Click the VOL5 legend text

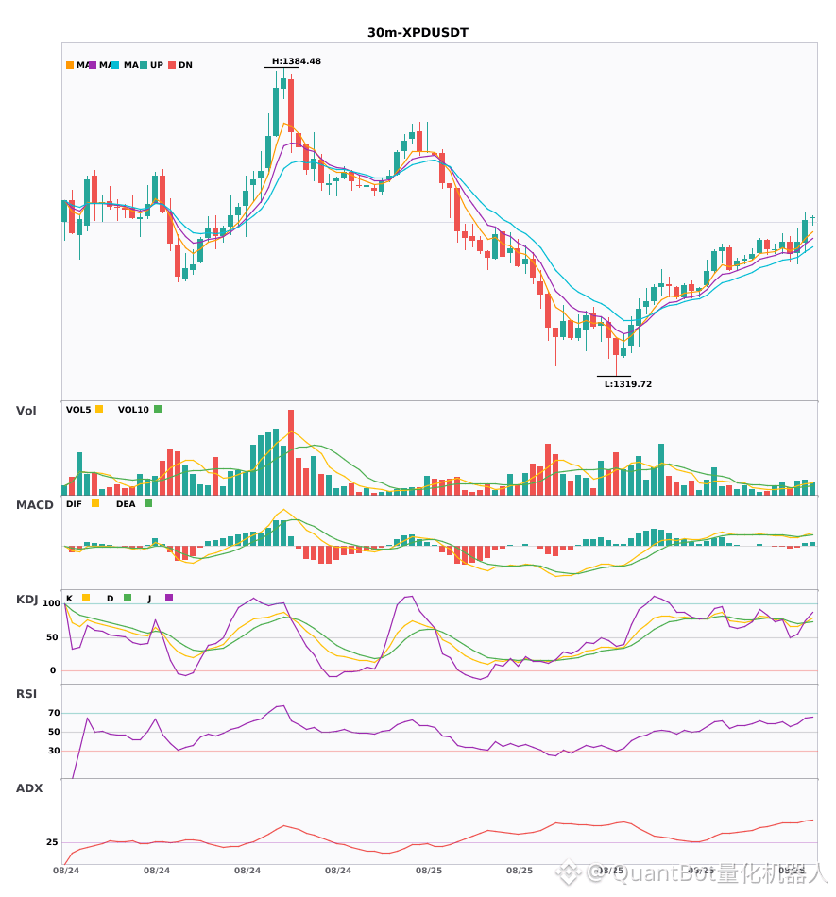click(x=78, y=410)
